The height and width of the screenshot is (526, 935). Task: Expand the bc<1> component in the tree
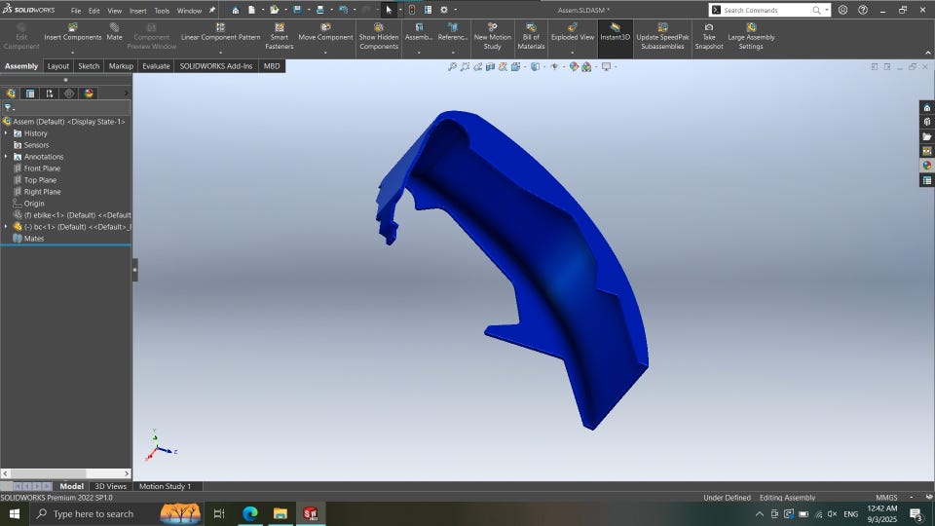(6, 227)
